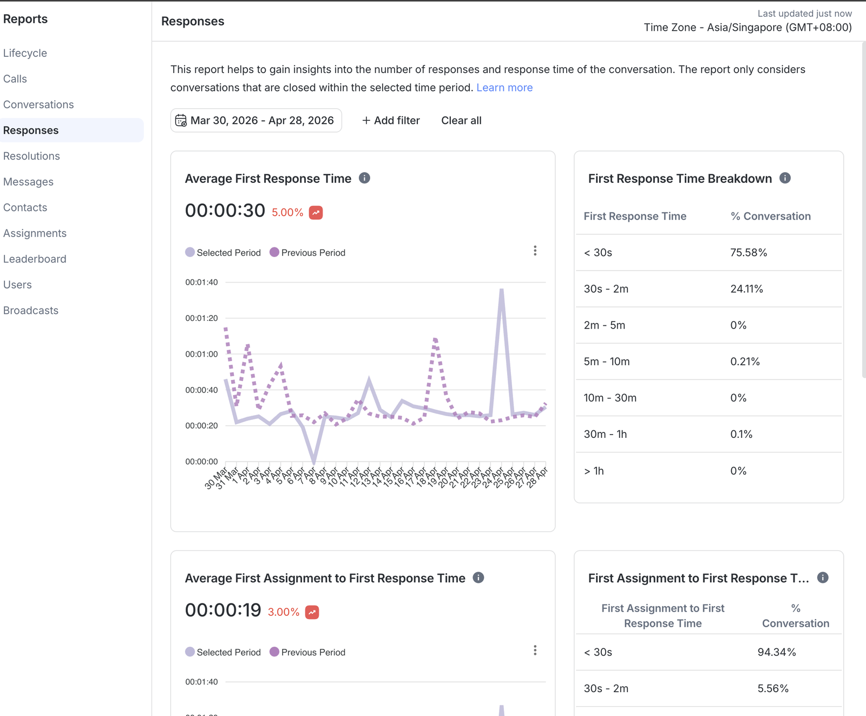Screen dimensions: 866x716
Task: Click the 5.56% value in assignment breakdown
Action: [x=773, y=688]
